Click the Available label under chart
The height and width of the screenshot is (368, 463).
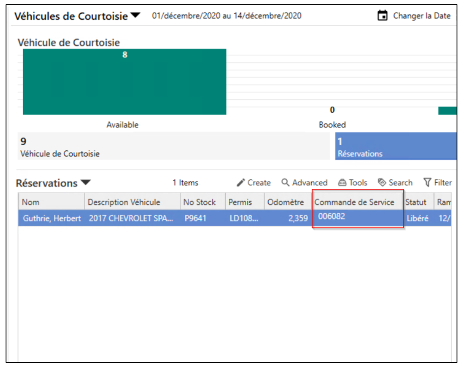pyautogui.click(x=122, y=125)
